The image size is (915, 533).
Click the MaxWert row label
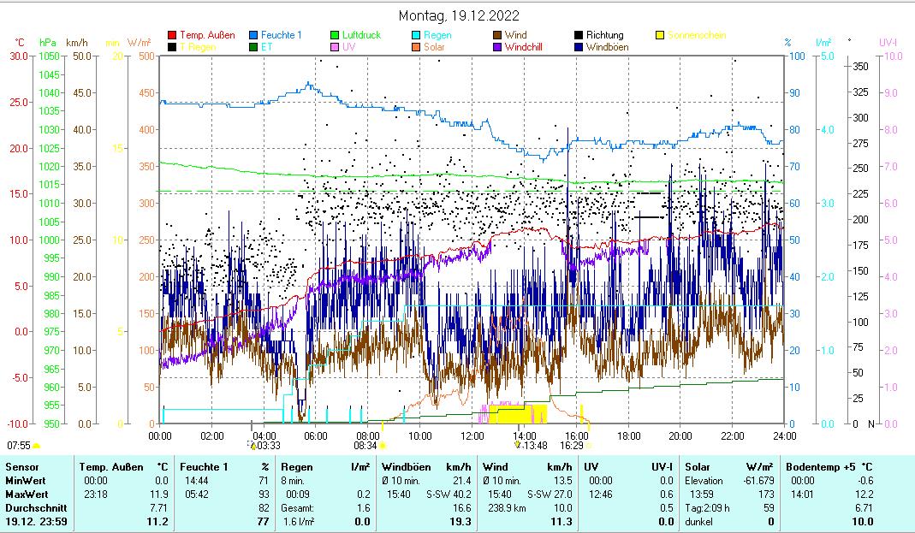26,493
